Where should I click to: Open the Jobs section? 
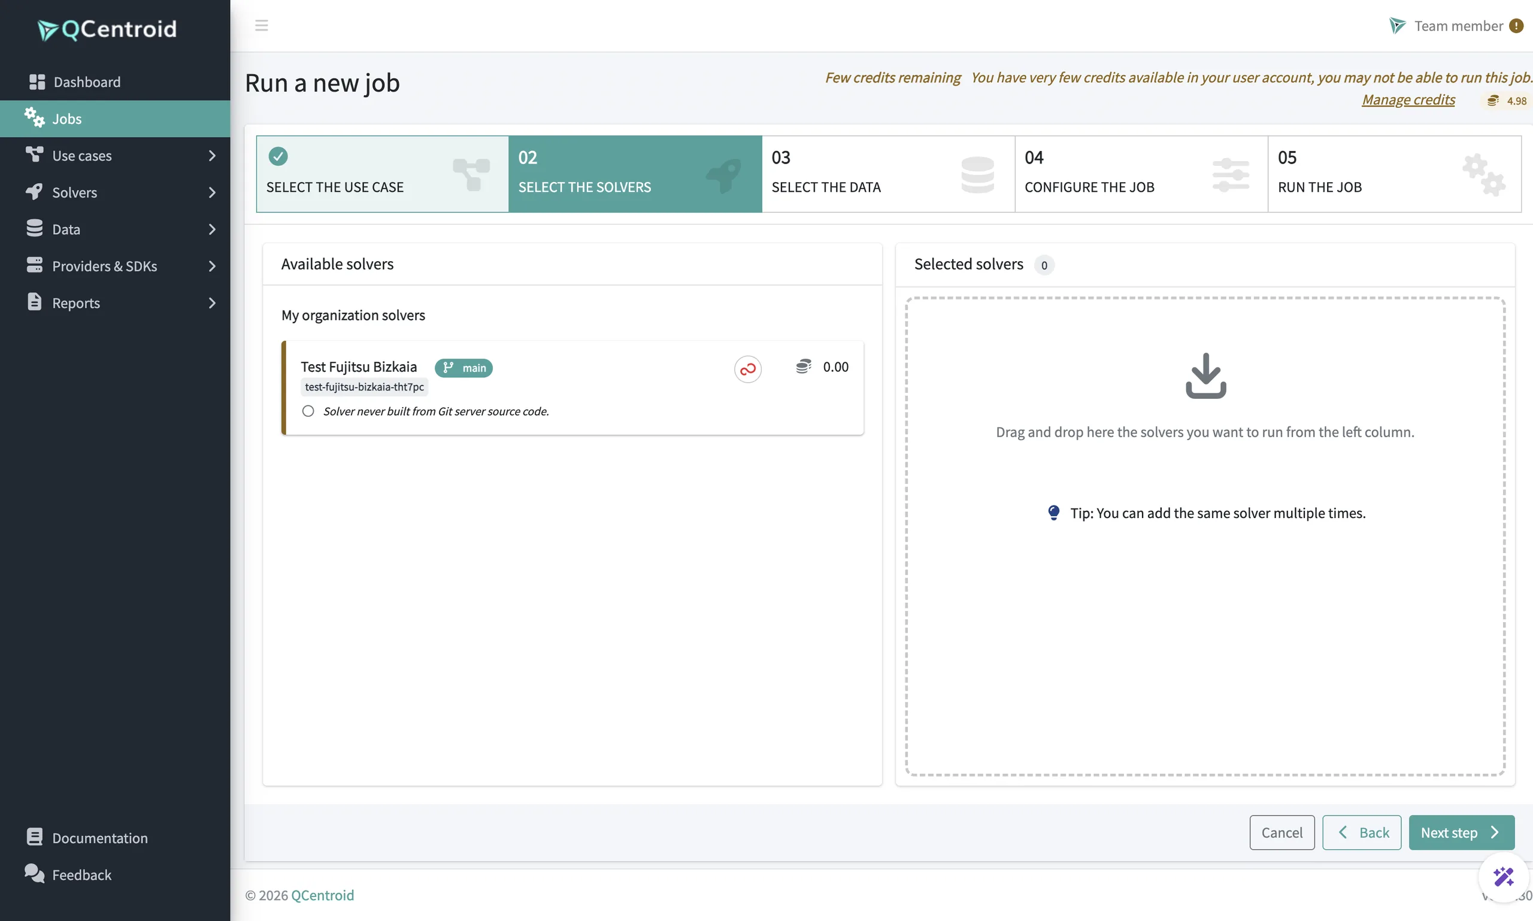pos(115,119)
